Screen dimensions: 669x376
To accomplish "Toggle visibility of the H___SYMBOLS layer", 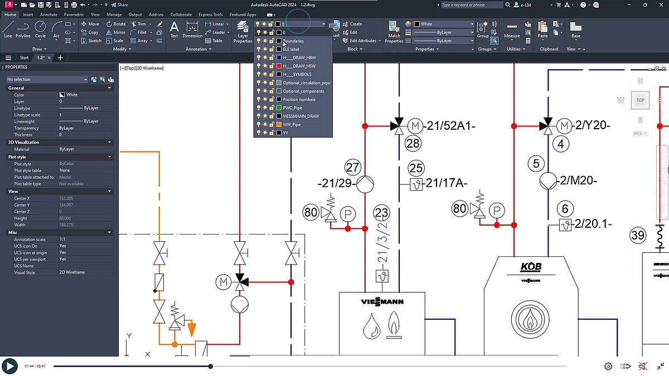I will click(x=258, y=74).
